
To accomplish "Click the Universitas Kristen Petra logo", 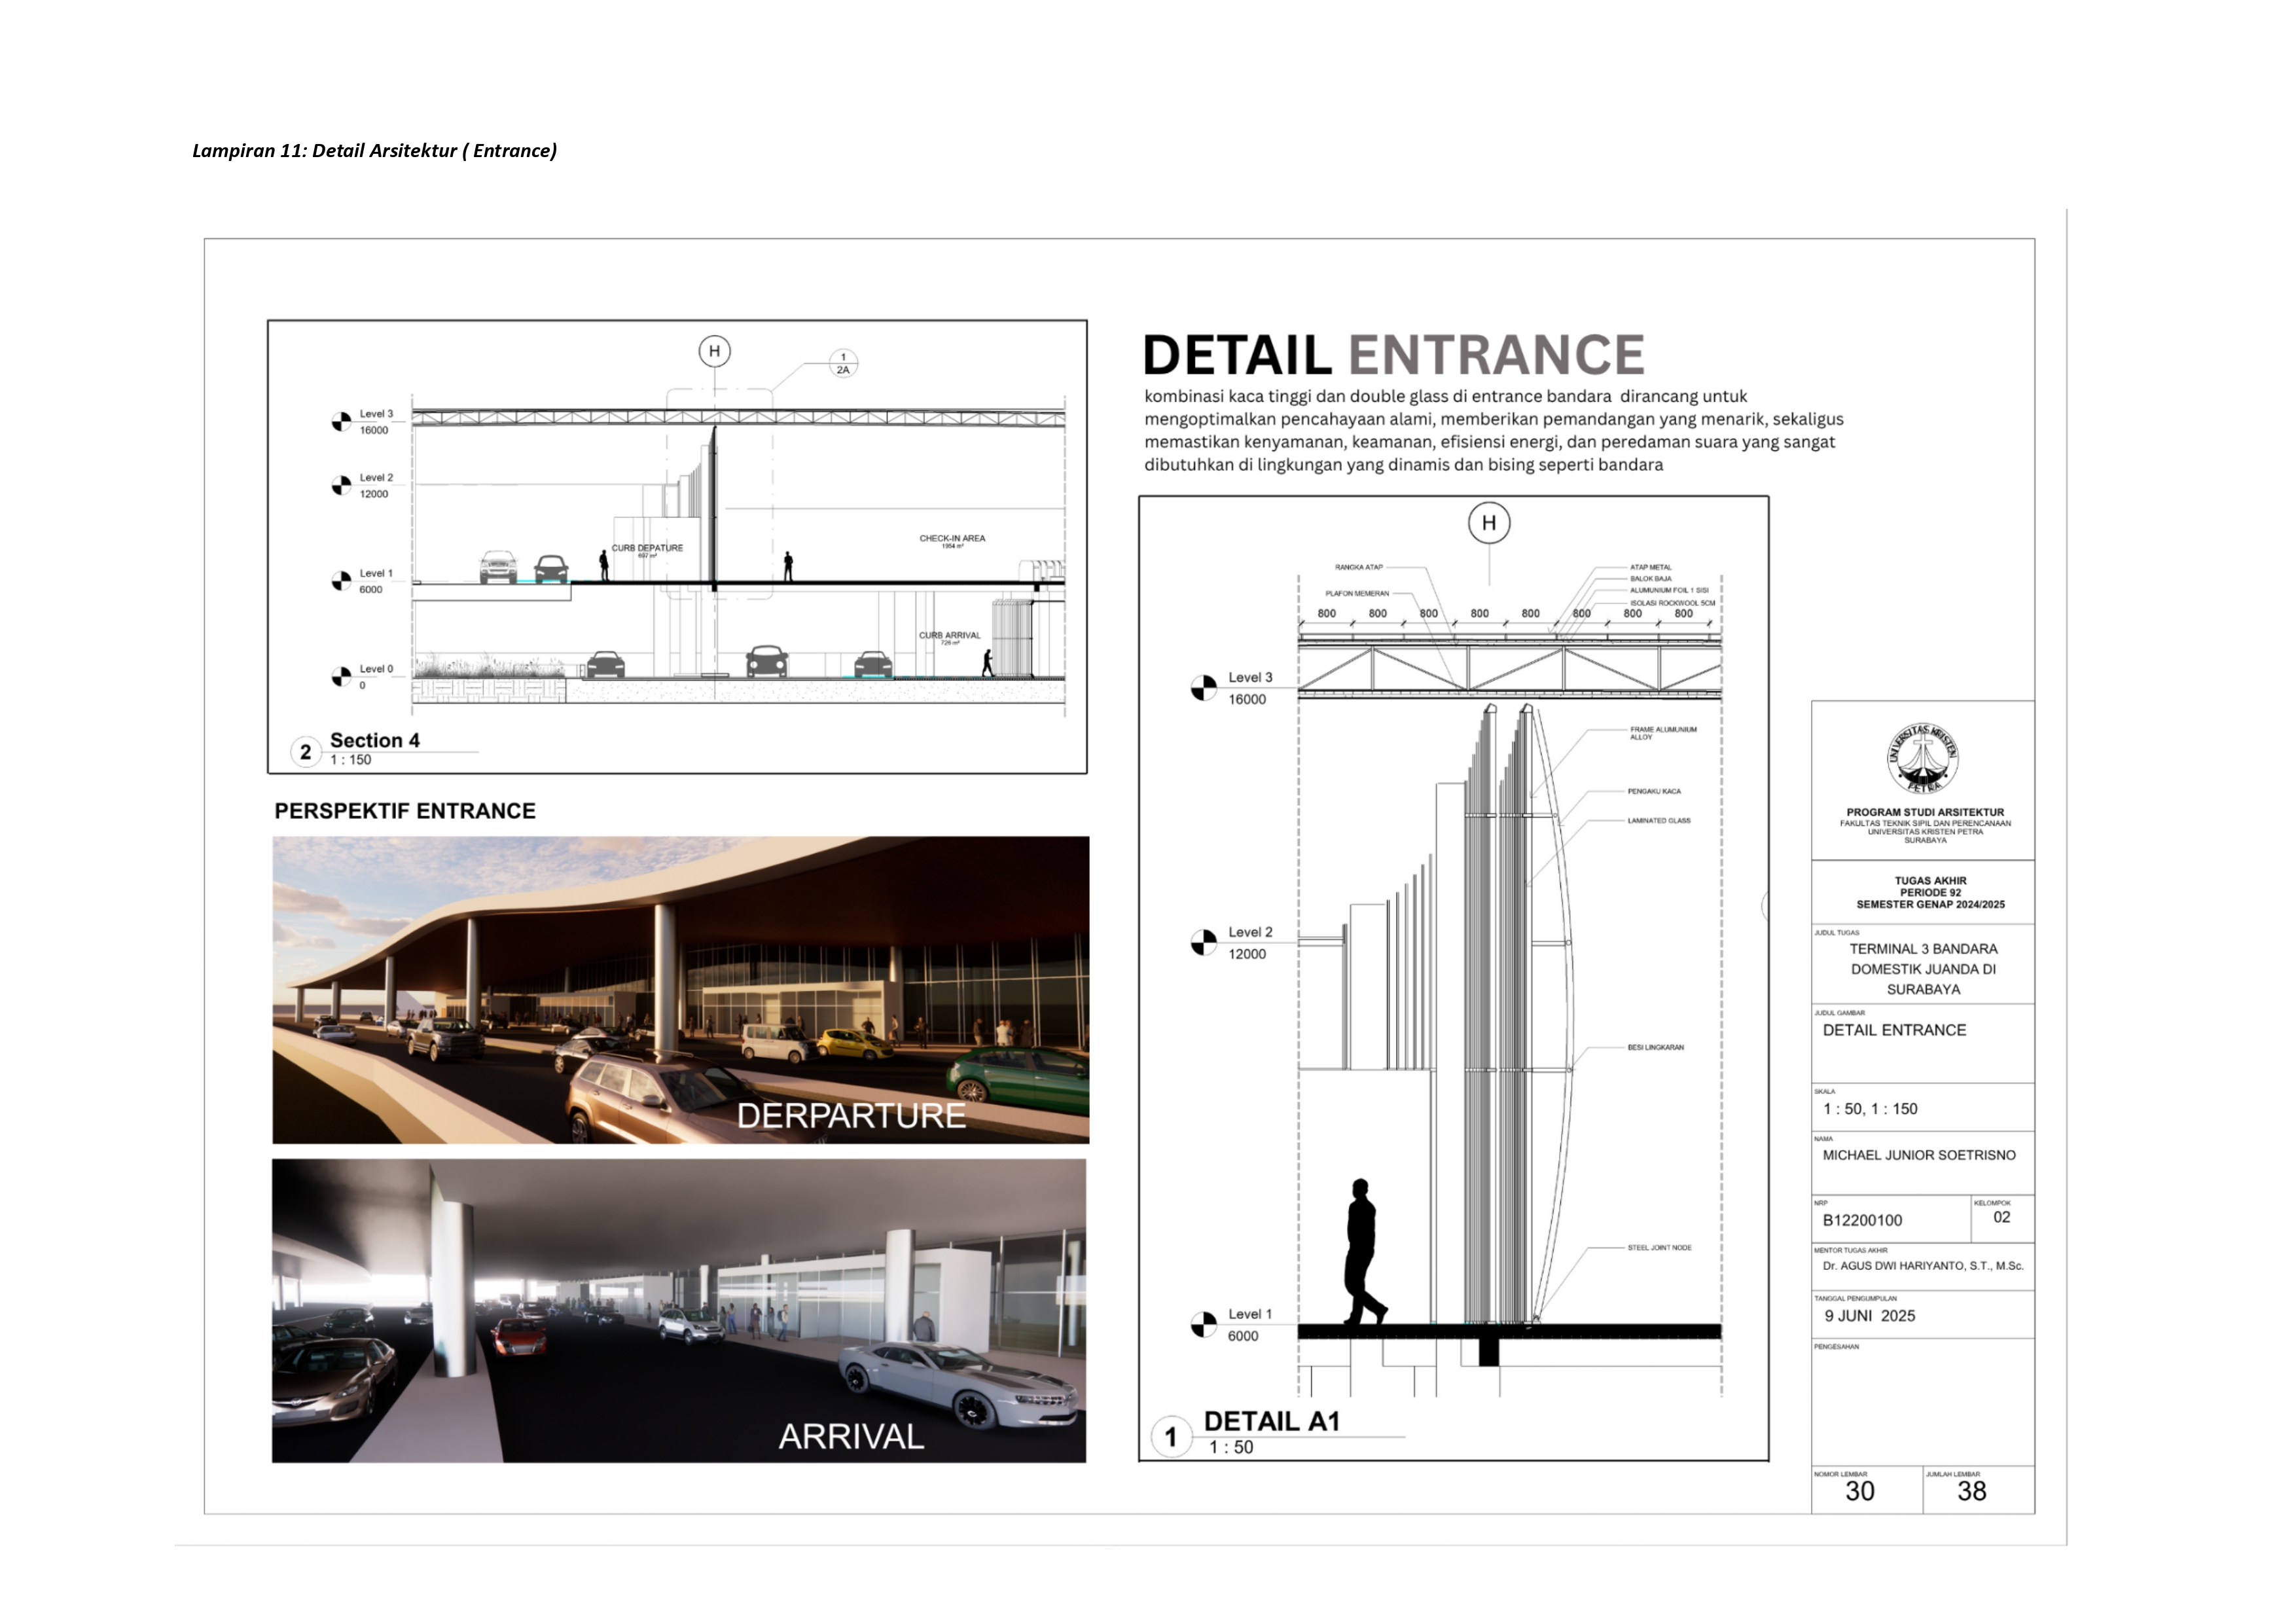I will click(x=1922, y=758).
